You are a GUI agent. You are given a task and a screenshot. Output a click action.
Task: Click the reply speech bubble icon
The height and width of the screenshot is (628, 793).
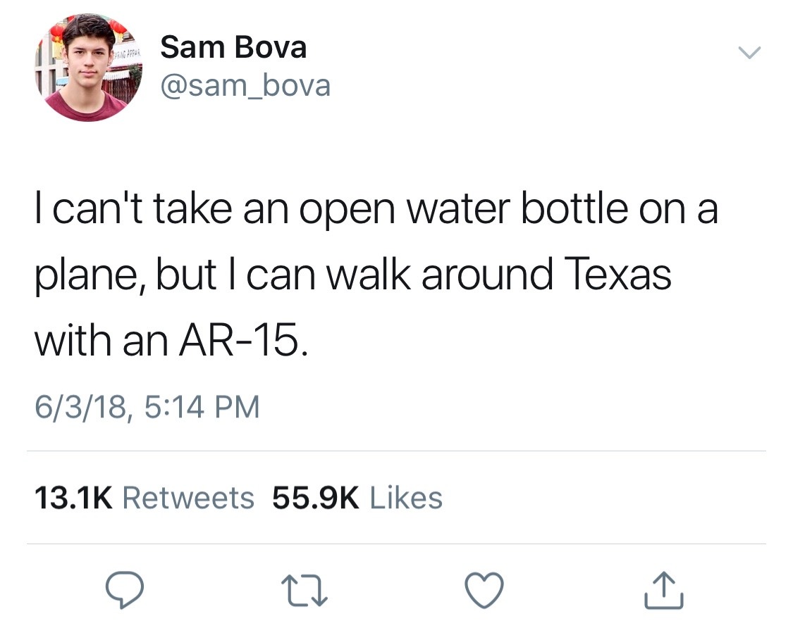click(x=124, y=589)
